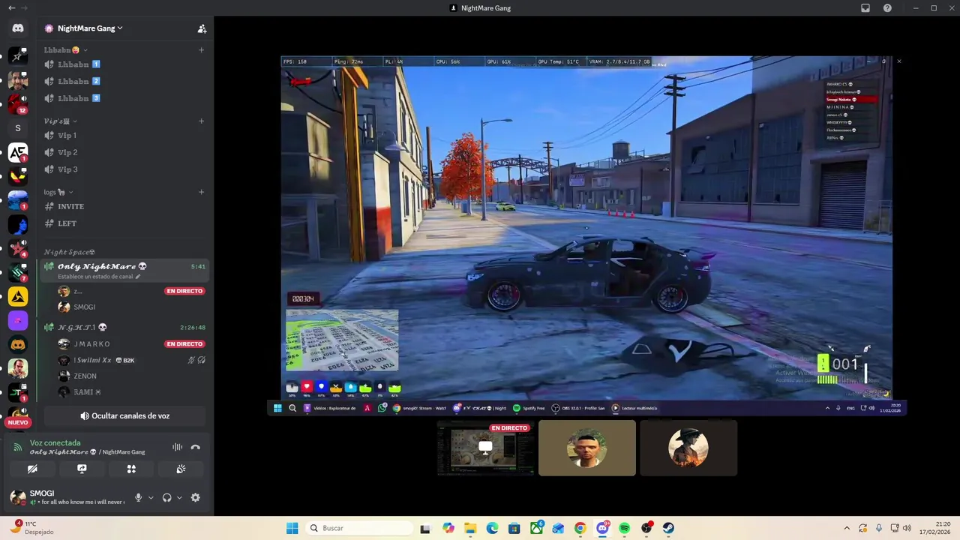Open headphone output options arrow
Viewport: 960px width, 540px height.
click(x=179, y=498)
